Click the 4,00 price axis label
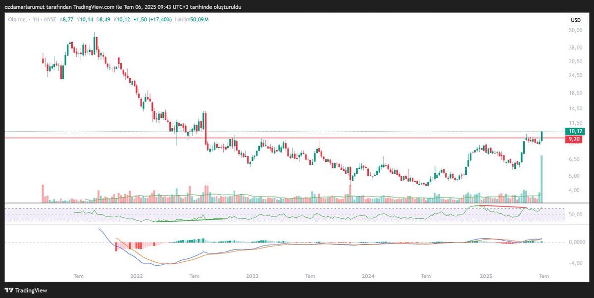Image resolution: width=594 pixels, height=298 pixels. tap(575, 190)
